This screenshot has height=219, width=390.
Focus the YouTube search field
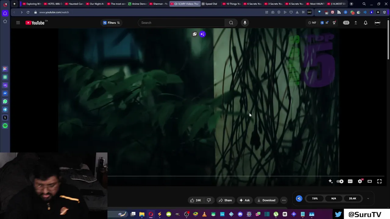182,23
